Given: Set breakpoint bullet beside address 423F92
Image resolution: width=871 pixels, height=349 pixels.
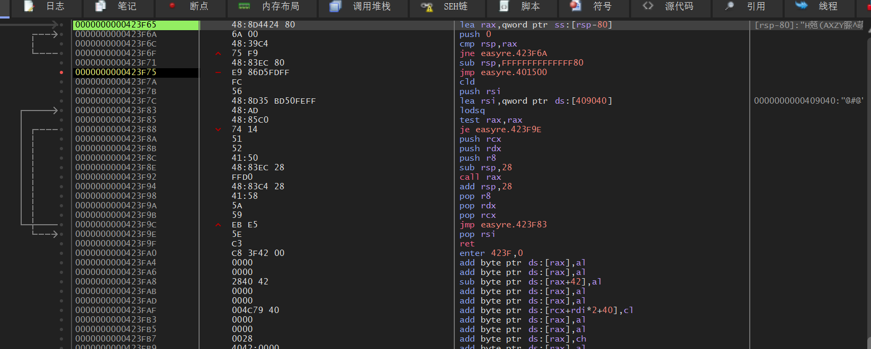Looking at the screenshot, I should coord(61,177).
